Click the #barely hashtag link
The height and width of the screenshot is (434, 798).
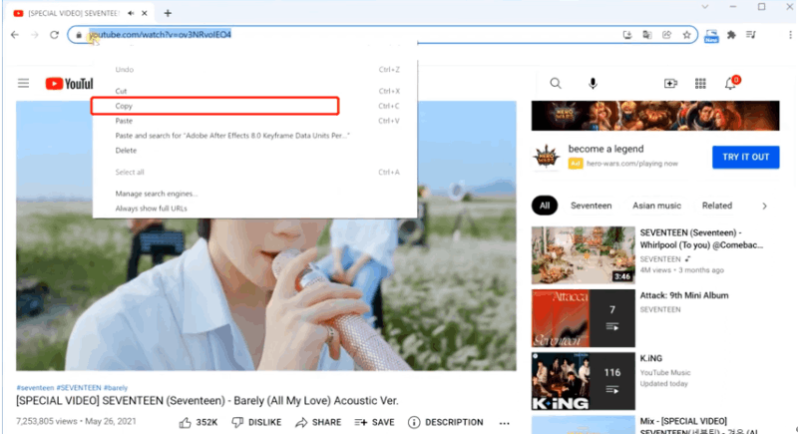coord(116,388)
